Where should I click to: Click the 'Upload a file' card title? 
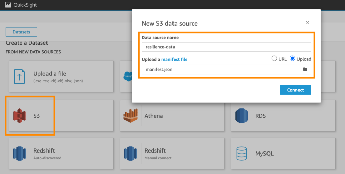[x=50, y=74]
